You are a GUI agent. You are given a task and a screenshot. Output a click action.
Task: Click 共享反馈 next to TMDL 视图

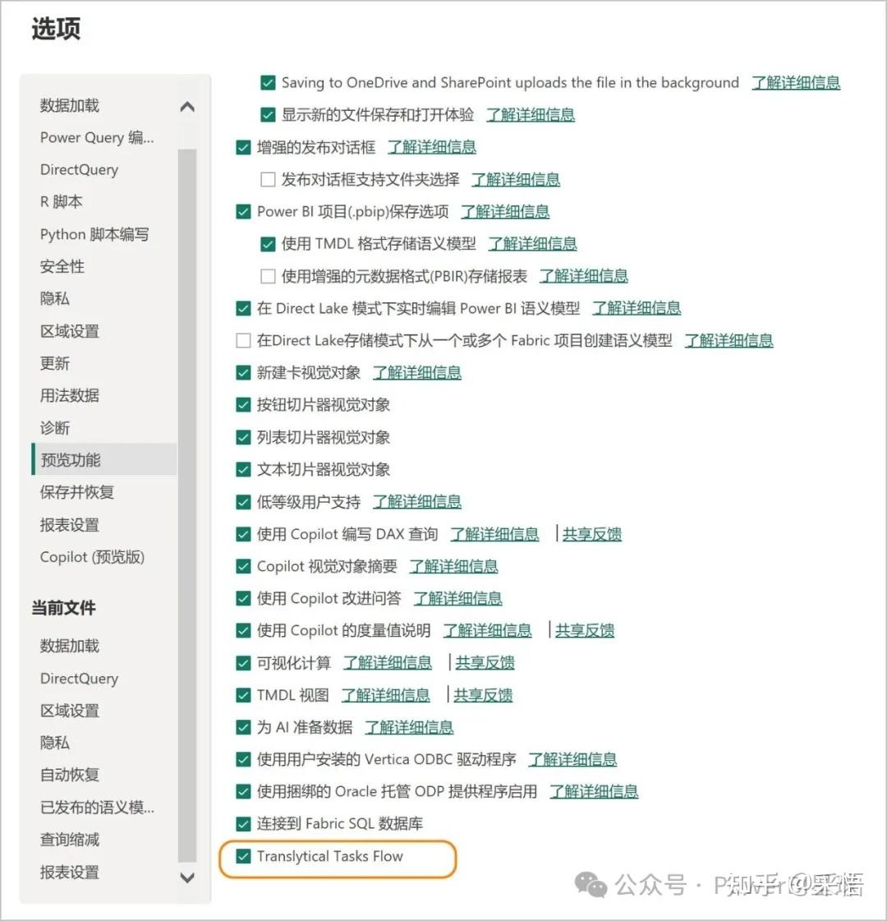click(x=484, y=694)
